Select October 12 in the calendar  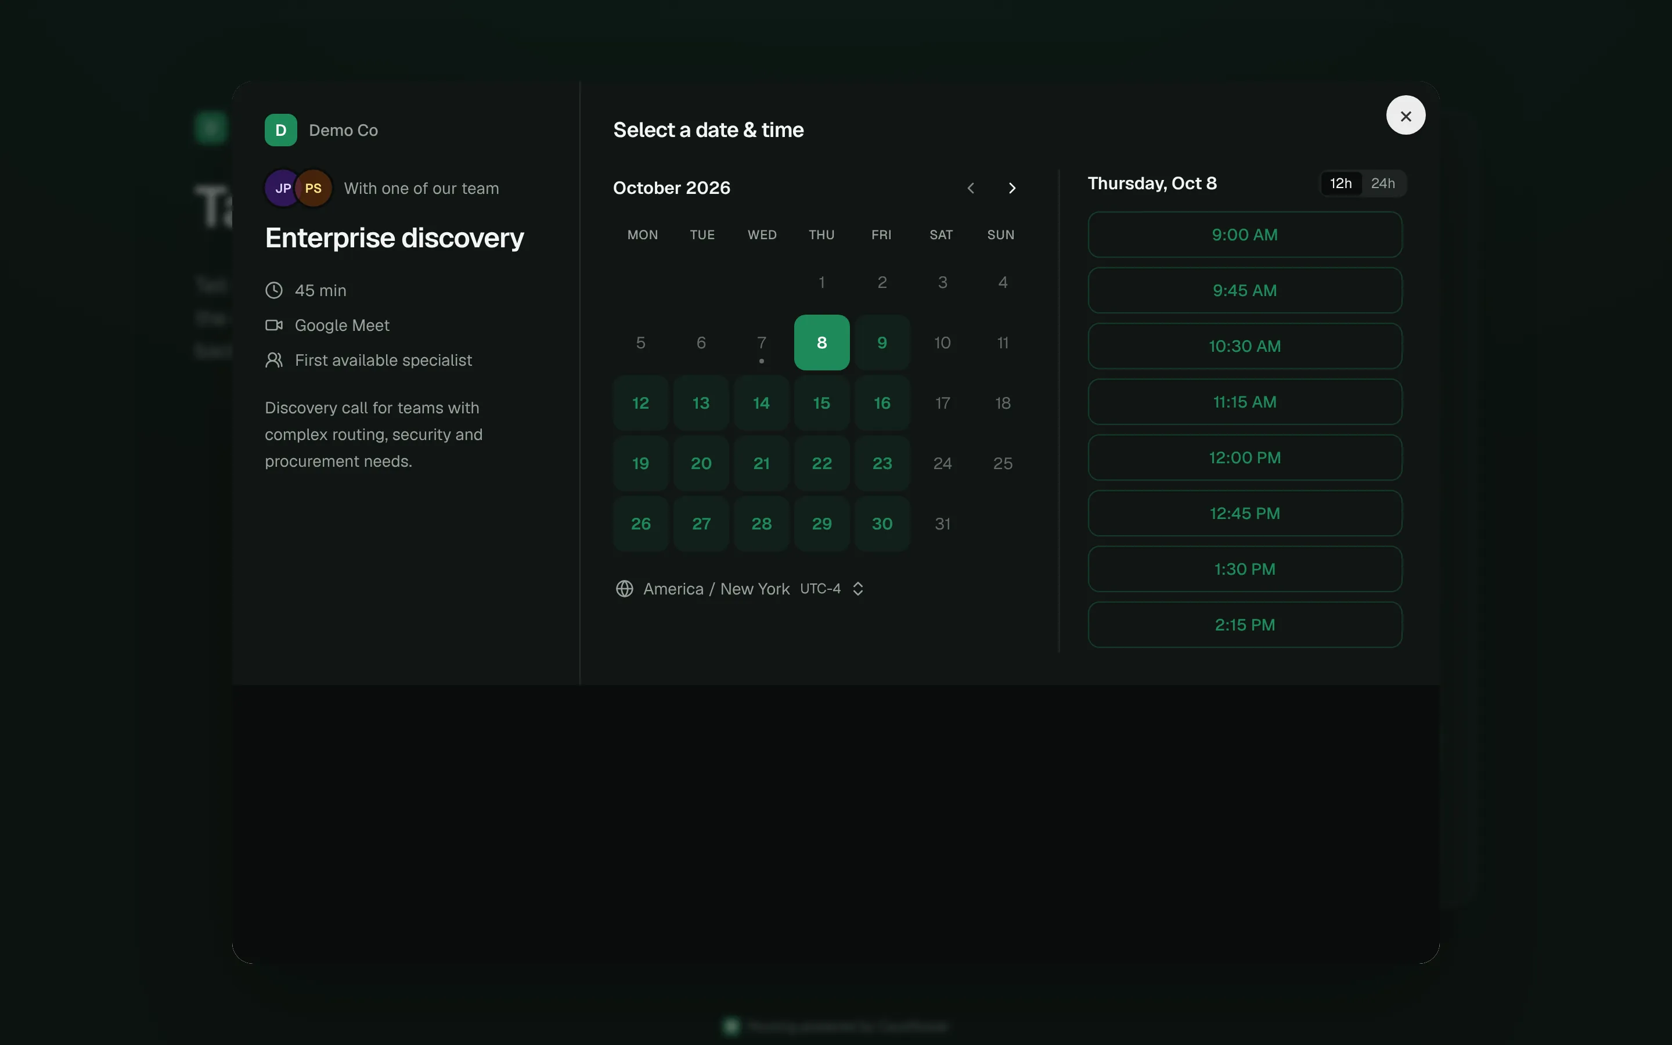(x=640, y=403)
